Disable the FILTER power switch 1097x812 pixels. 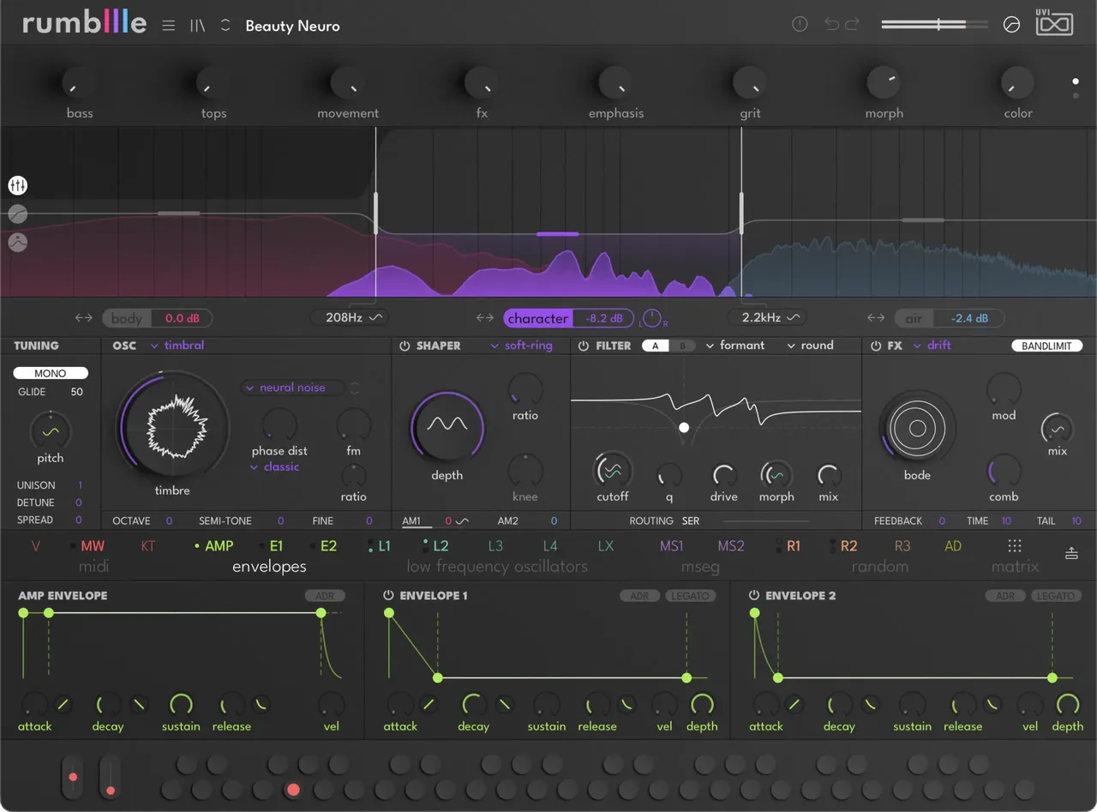tap(584, 346)
